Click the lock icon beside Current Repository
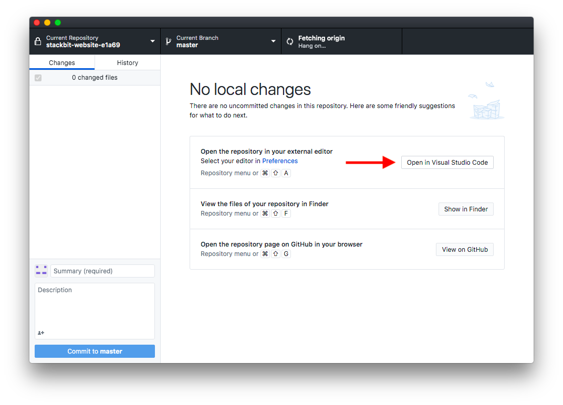 tap(38, 41)
